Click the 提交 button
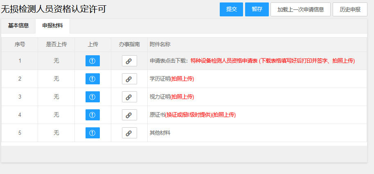This screenshot has width=374, height=174. (231, 9)
